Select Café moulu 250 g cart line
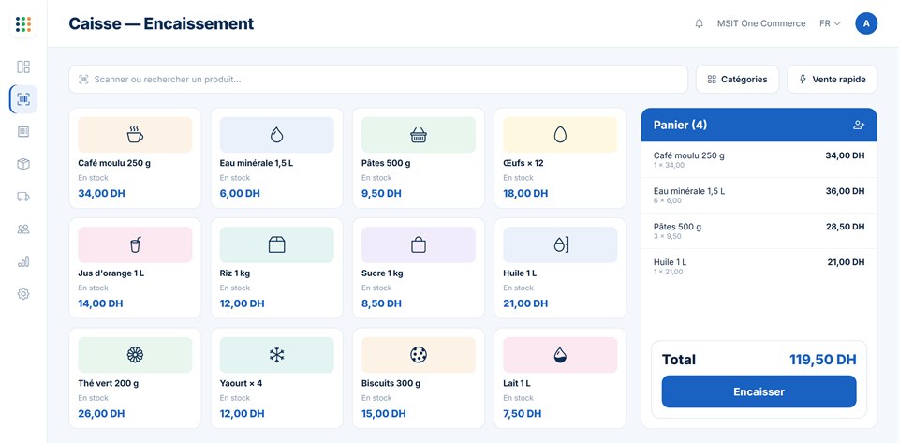The image size is (899, 443). [759, 159]
